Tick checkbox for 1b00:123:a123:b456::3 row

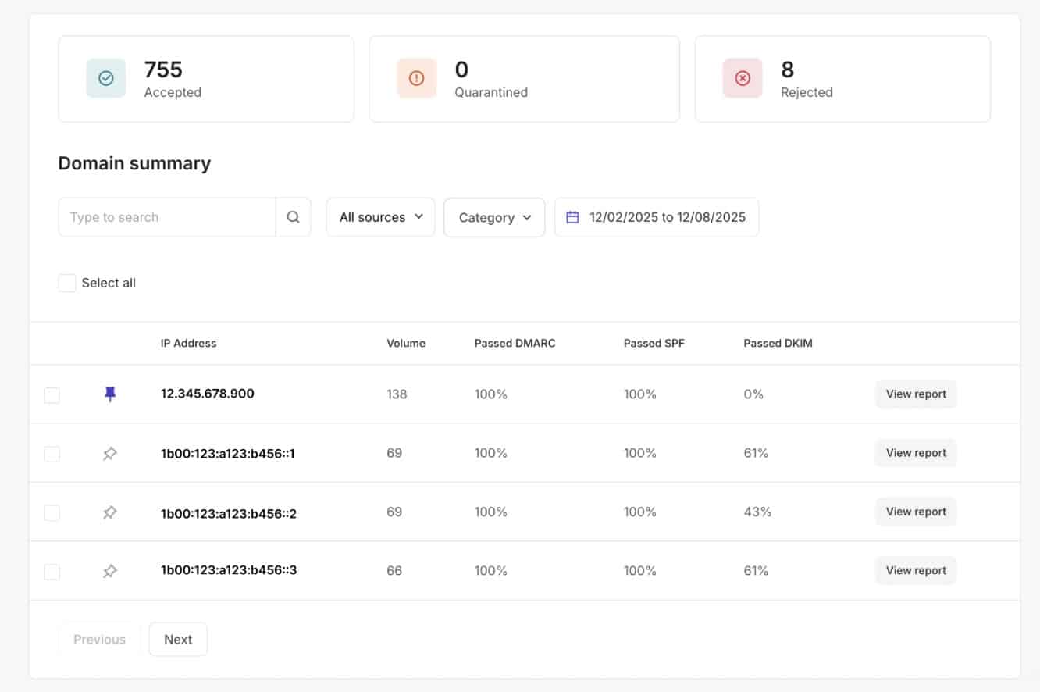click(52, 572)
